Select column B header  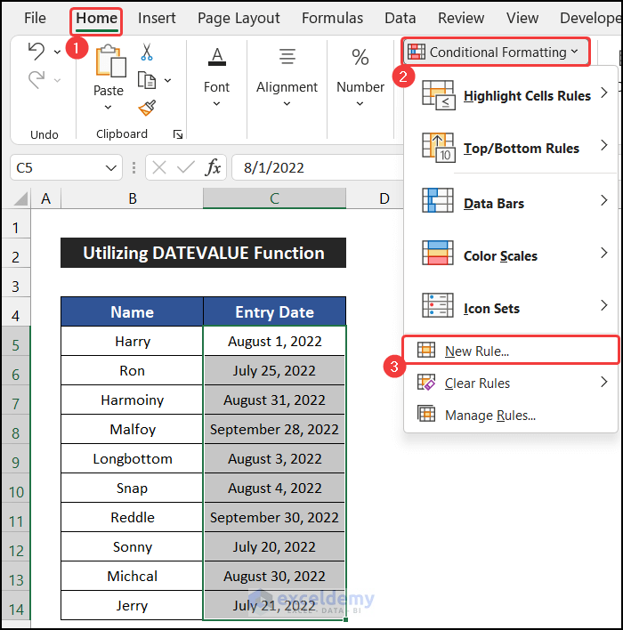tap(133, 198)
